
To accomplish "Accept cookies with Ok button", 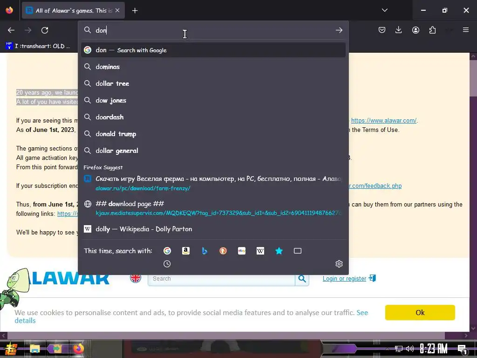I will 420,312.
